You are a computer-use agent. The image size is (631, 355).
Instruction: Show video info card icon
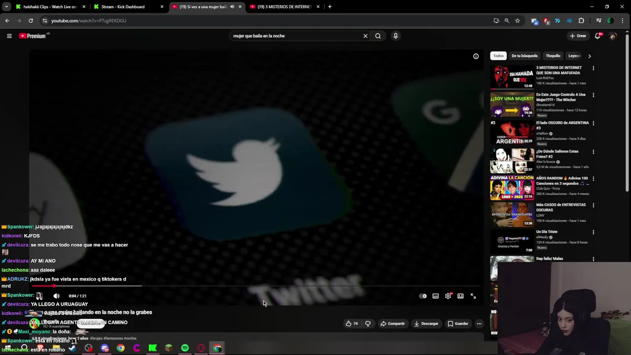coord(476,56)
